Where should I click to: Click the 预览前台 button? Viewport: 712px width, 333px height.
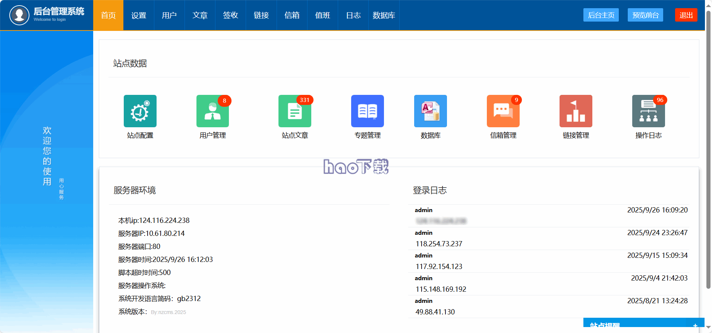[645, 15]
